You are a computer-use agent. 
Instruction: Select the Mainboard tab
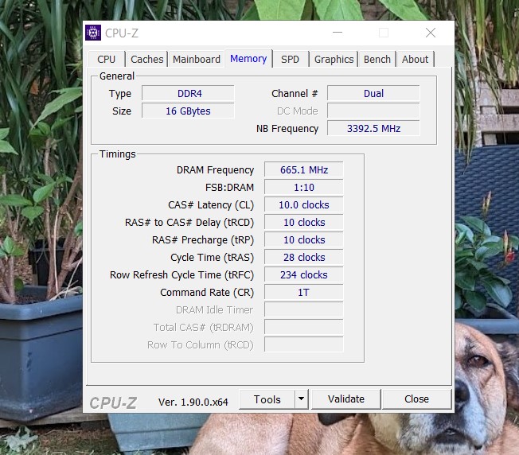click(x=197, y=59)
